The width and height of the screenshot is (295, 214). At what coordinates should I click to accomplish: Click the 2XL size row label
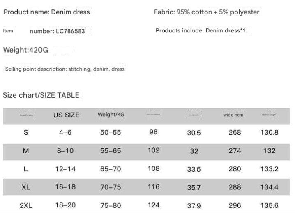[x=26, y=205]
